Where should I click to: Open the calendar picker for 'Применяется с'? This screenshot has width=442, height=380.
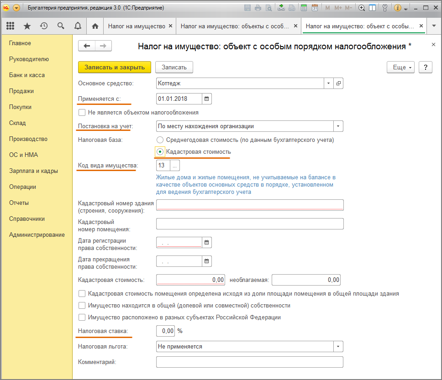click(x=206, y=99)
